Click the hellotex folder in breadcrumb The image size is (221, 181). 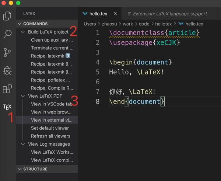point(162,24)
